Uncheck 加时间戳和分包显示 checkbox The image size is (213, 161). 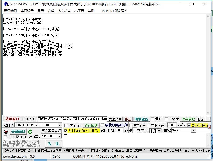pyautogui.click(x=66, y=131)
